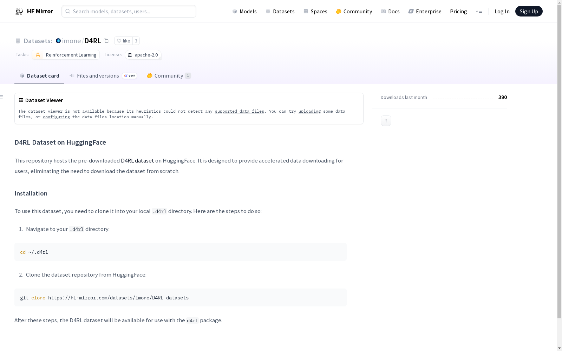
Task: Click the apache-2.0 license tag
Action: click(x=143, y=55)
